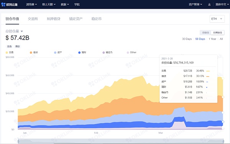Screen dimensions: 230x144
Task: Click the left handle of range slider
Action: click(x=18, y=141)
